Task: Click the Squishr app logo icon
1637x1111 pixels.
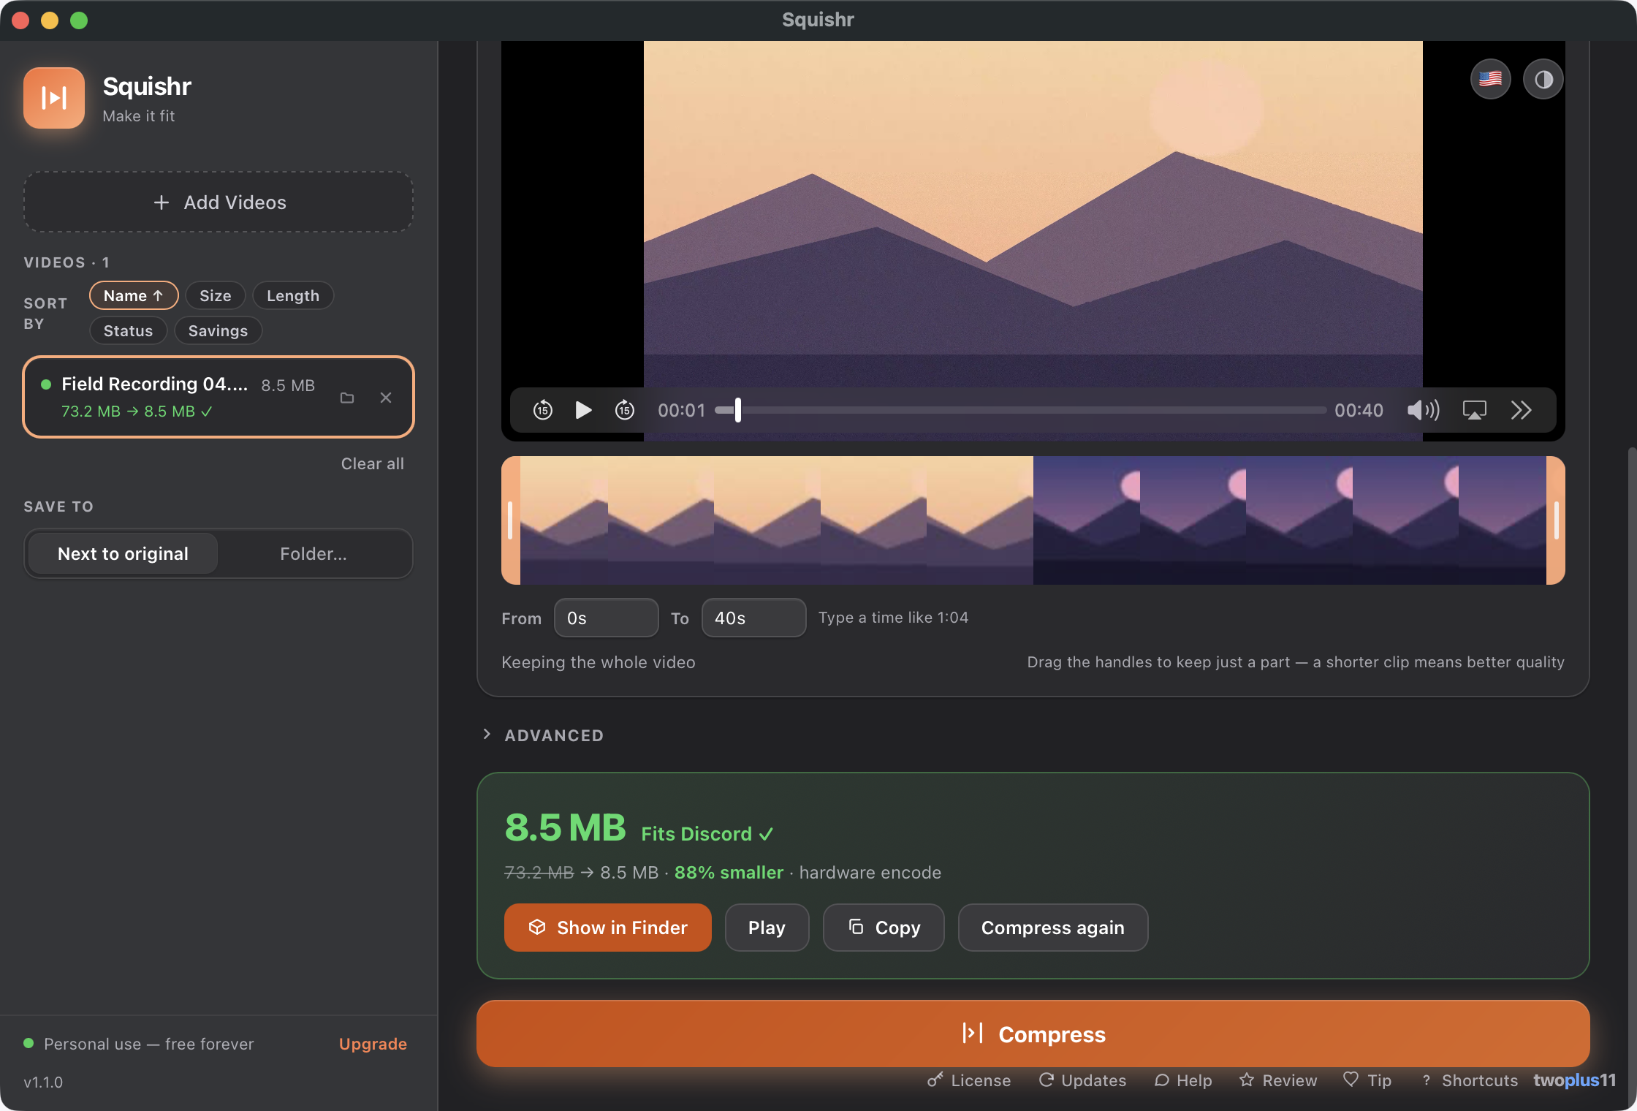Action: 54,98
